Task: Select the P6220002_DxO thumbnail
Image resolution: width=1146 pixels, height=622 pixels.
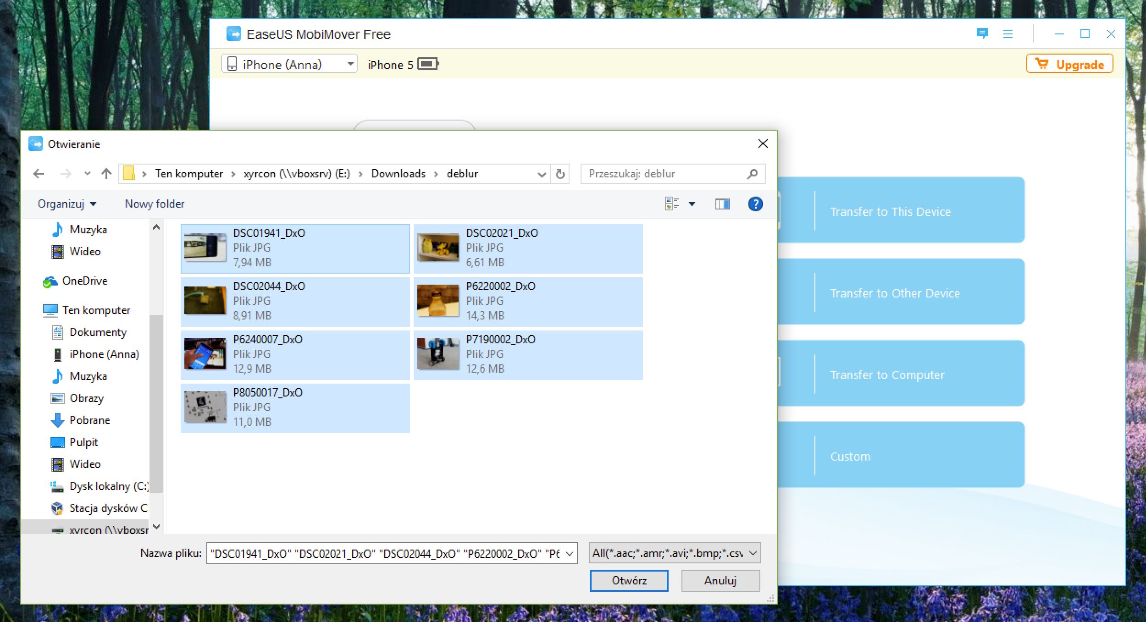Action: pyautogui.click(x=438, y=301)
